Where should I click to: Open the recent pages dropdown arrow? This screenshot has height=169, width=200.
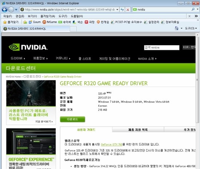click(x=16, y=9)
